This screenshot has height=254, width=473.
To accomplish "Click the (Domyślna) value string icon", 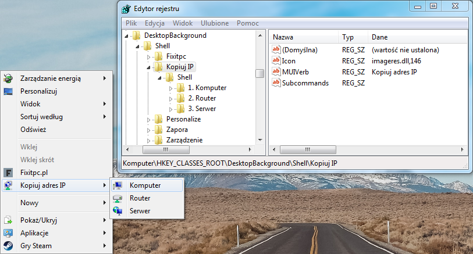I will 276,49.
